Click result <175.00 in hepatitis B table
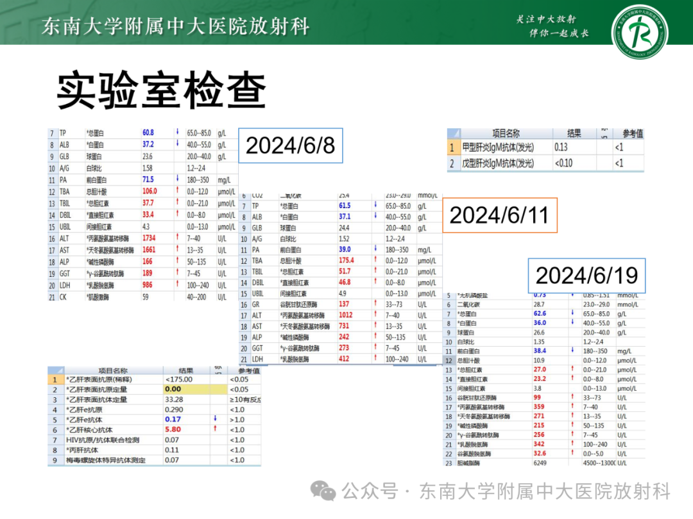693x519 pixels. [x=178, y=379]
